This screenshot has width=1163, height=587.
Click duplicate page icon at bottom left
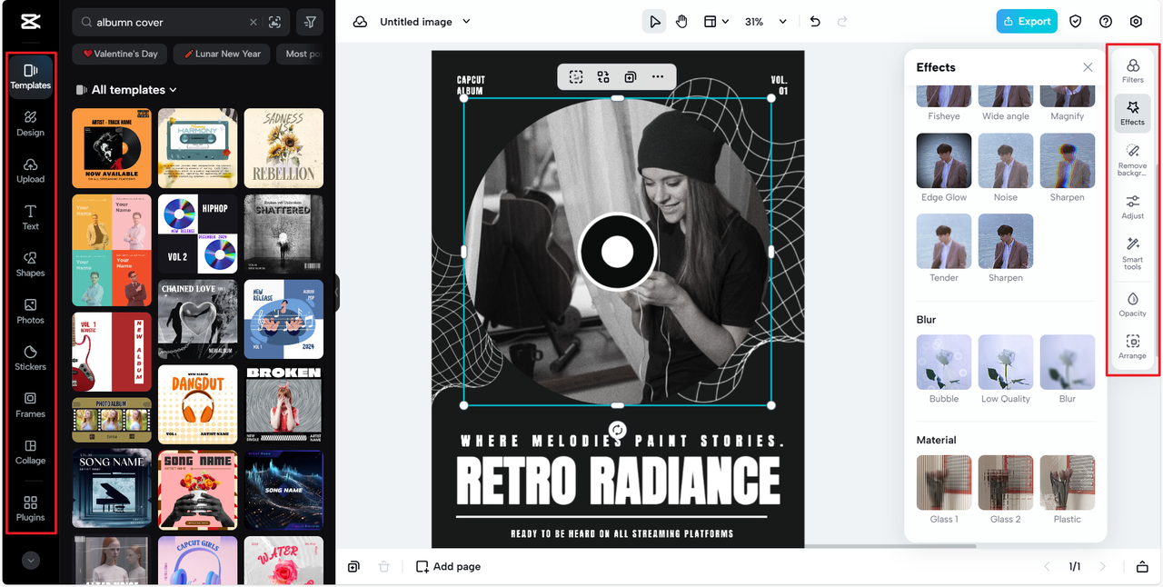point(353,567)
